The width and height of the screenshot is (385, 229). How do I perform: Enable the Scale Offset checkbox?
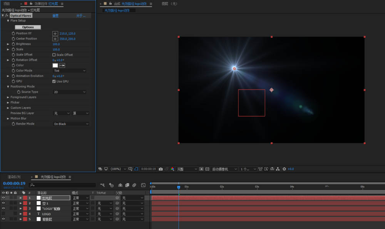54,55
